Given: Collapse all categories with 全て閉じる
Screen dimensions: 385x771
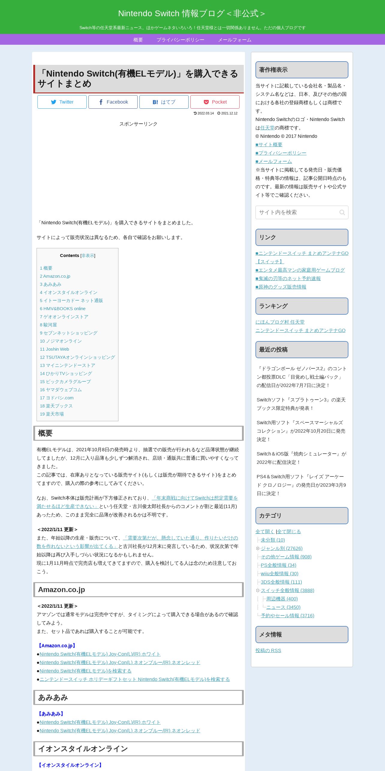Looking at the screenshot, I should tap(289, 532).
